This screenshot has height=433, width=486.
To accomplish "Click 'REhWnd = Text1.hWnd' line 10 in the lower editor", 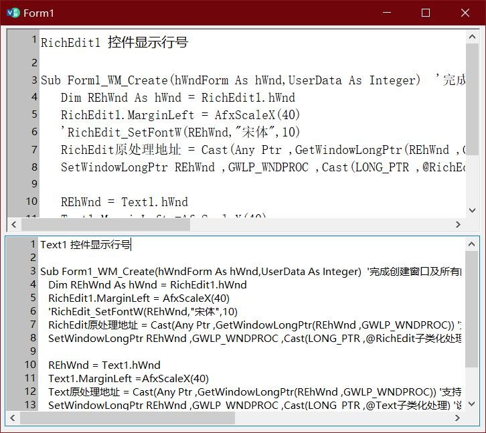I will [104, 365].
